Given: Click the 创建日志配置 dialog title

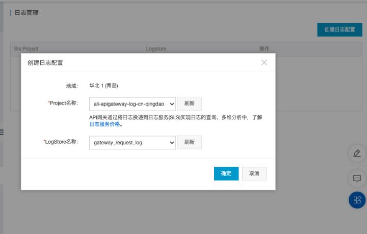Looking at the screenshot, I should pyautogui.click(x=45, y=63).
